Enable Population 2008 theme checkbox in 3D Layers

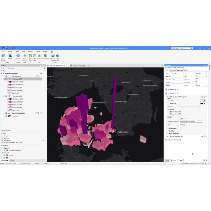[x=170, y=114]
